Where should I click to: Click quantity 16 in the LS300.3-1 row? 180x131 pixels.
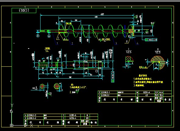[x=137, y=92]
